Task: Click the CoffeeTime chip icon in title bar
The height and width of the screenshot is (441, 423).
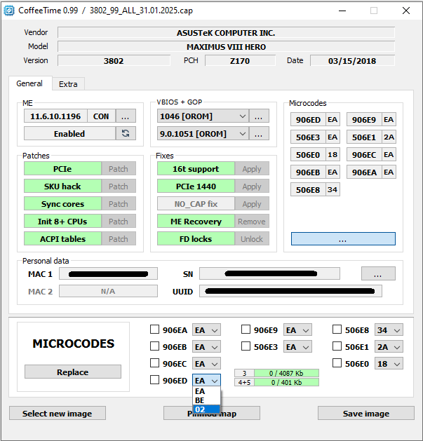Action: coord(8,11)
